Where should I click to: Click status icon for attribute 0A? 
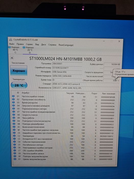point(14,121)
